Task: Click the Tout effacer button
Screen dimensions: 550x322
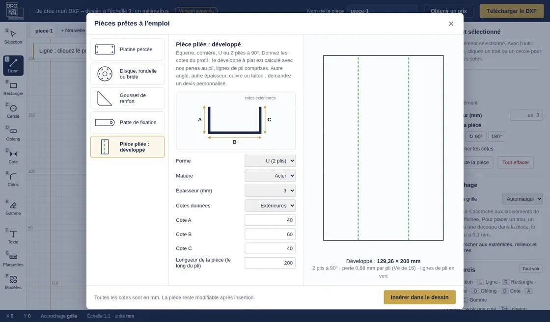Action: 515,162
